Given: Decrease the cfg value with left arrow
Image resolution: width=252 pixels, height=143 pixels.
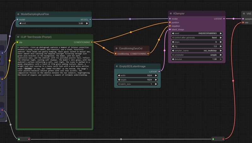Looking at the screenshot, I should 173,46.
